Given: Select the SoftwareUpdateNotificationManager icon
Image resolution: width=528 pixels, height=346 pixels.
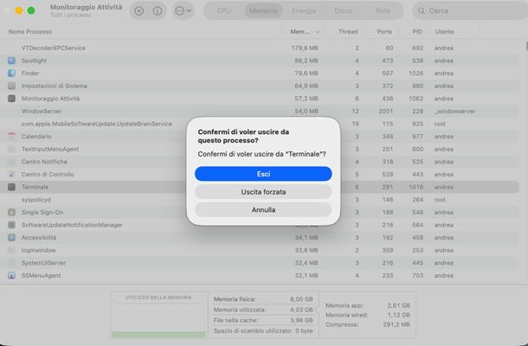Looking at the screenshot, I should (x=11, y=225).
